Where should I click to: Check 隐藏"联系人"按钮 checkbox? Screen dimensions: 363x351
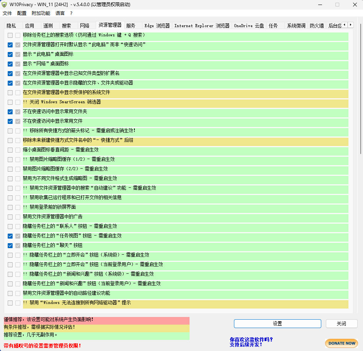10,226
